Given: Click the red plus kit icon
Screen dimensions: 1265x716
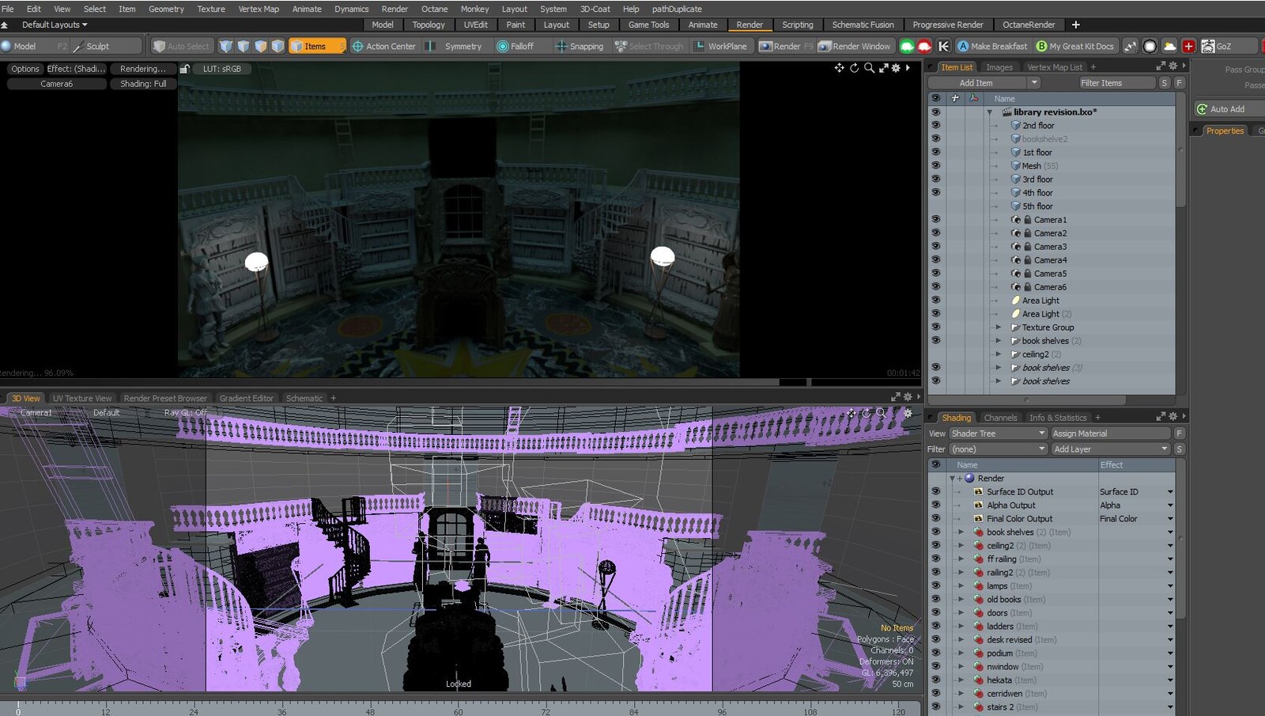Looking at the screenshot, I should tap(1188, 46).
